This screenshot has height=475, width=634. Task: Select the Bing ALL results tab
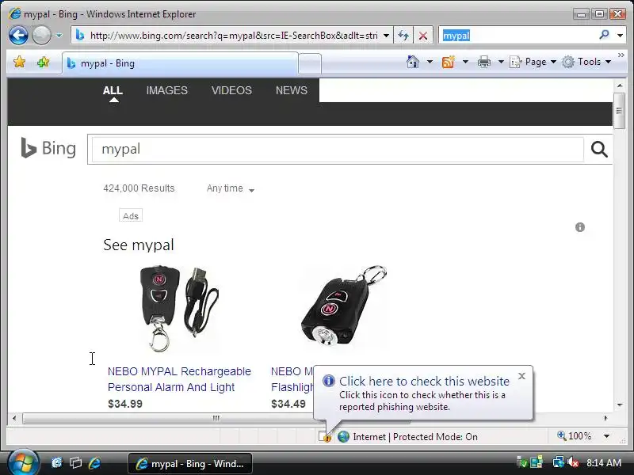pos(113,90)
